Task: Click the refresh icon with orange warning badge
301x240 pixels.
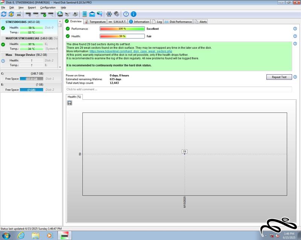Action: point(11,14)
